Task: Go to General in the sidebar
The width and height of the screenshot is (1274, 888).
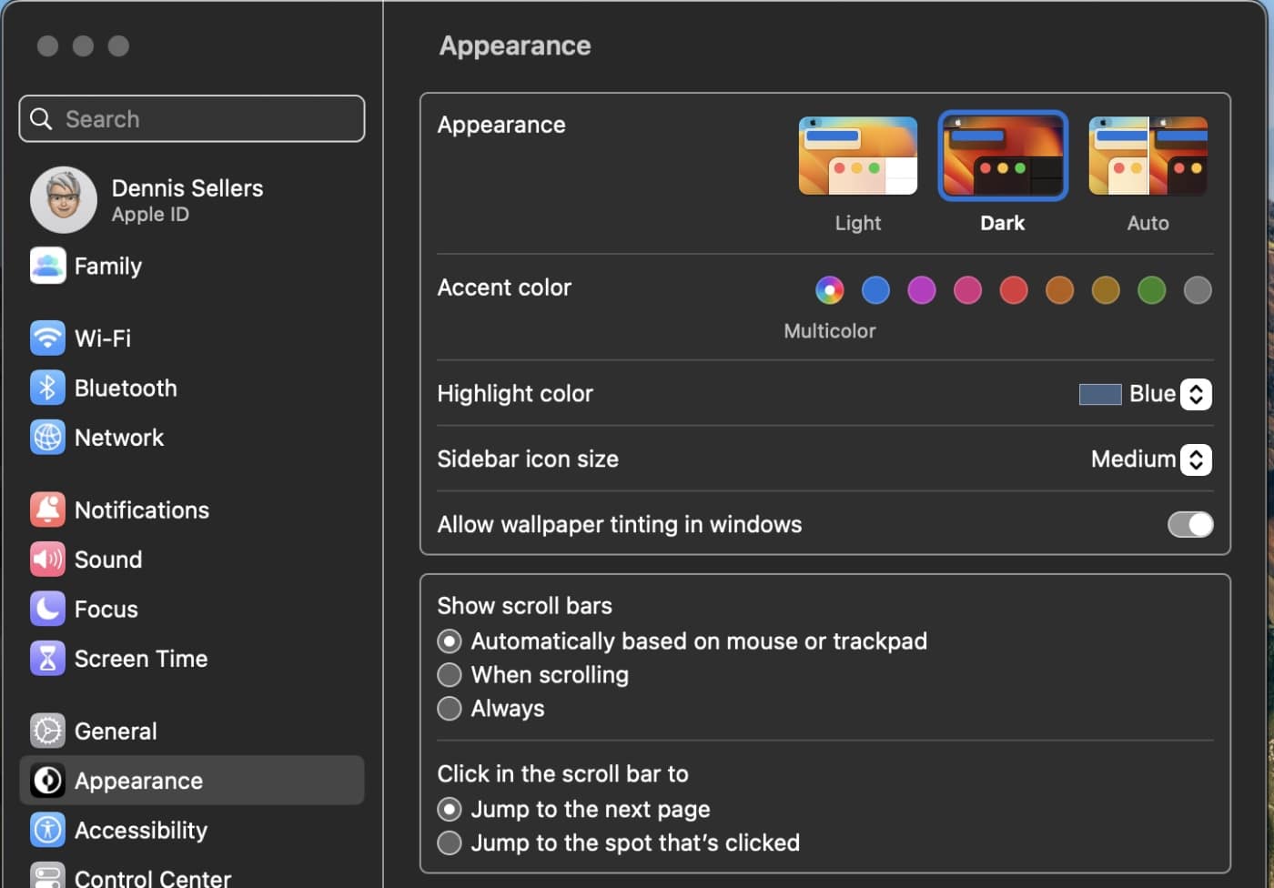Action: [x=115, y=732]
